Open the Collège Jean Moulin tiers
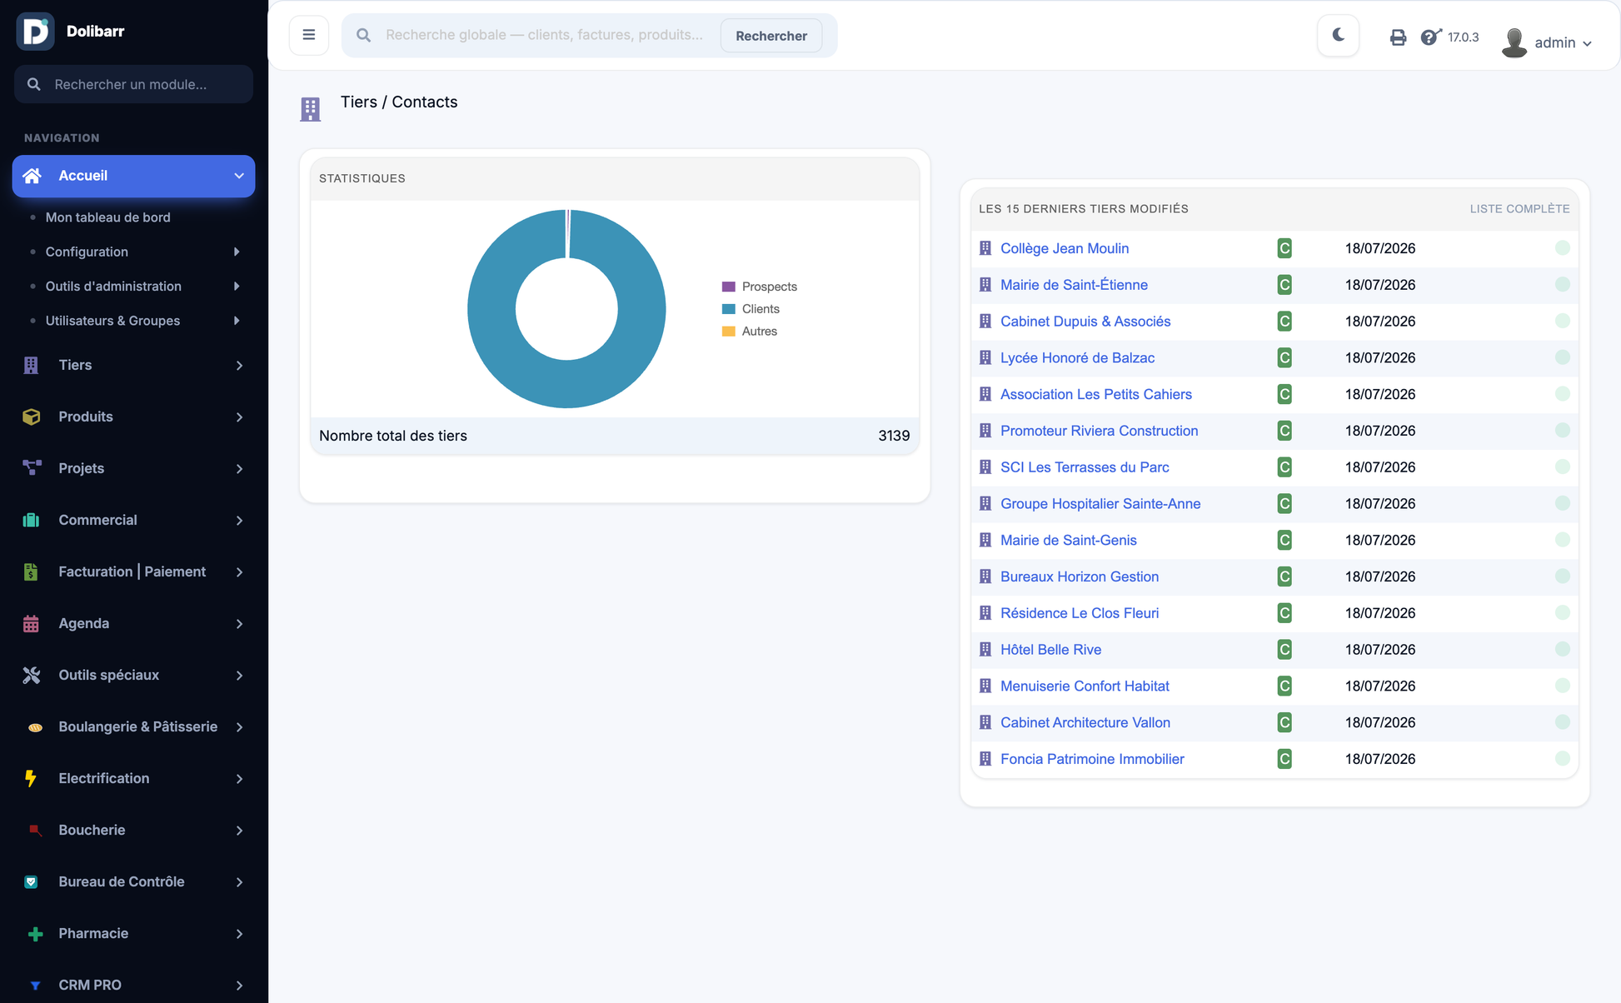Image resolution: width=1621 pixels, height=1003 pixels. coord(1065,248)
